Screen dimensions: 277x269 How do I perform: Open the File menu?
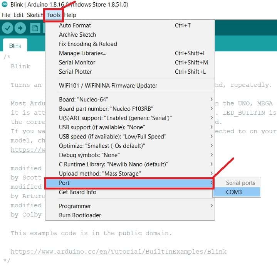click(6, 15)
